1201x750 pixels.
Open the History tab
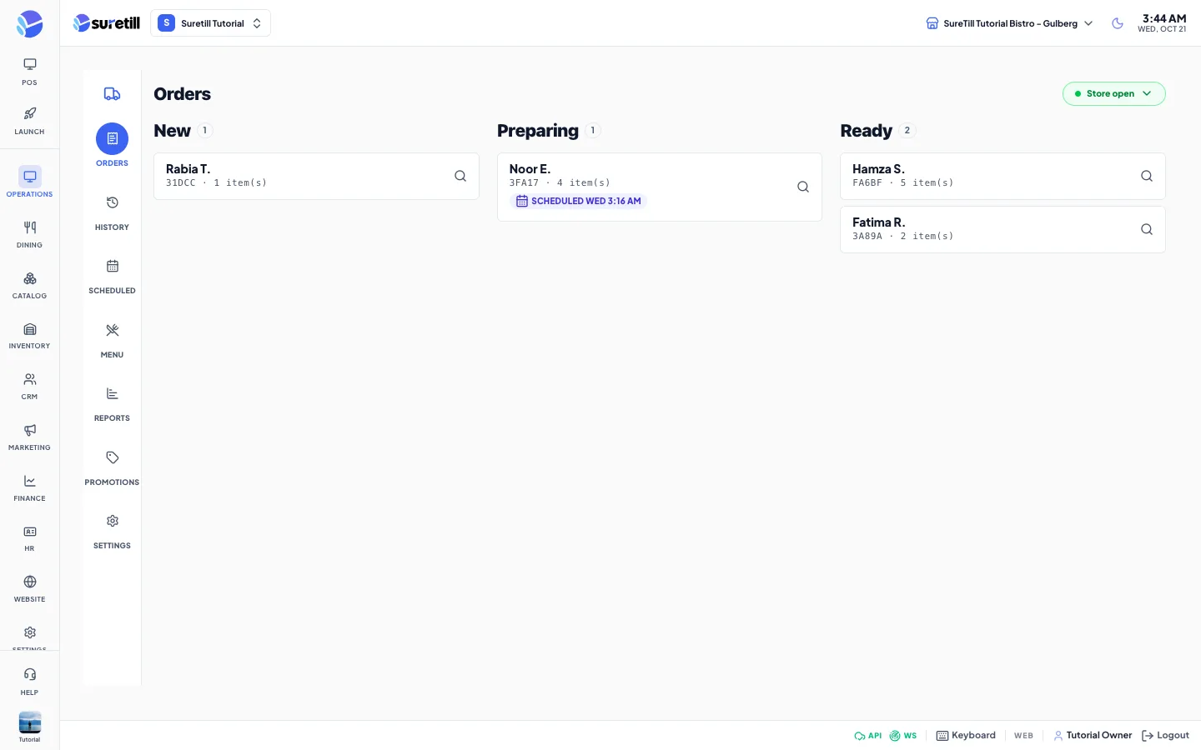[x=112, y=213]
